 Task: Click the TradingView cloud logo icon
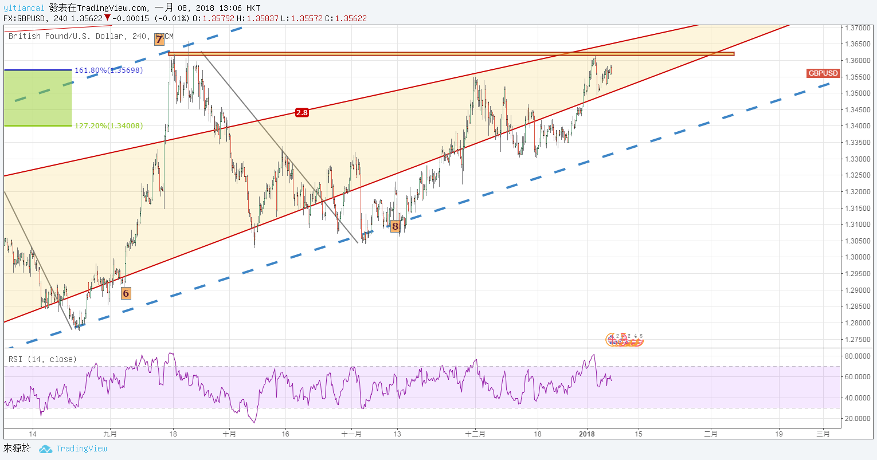click(x=46, y=449)
